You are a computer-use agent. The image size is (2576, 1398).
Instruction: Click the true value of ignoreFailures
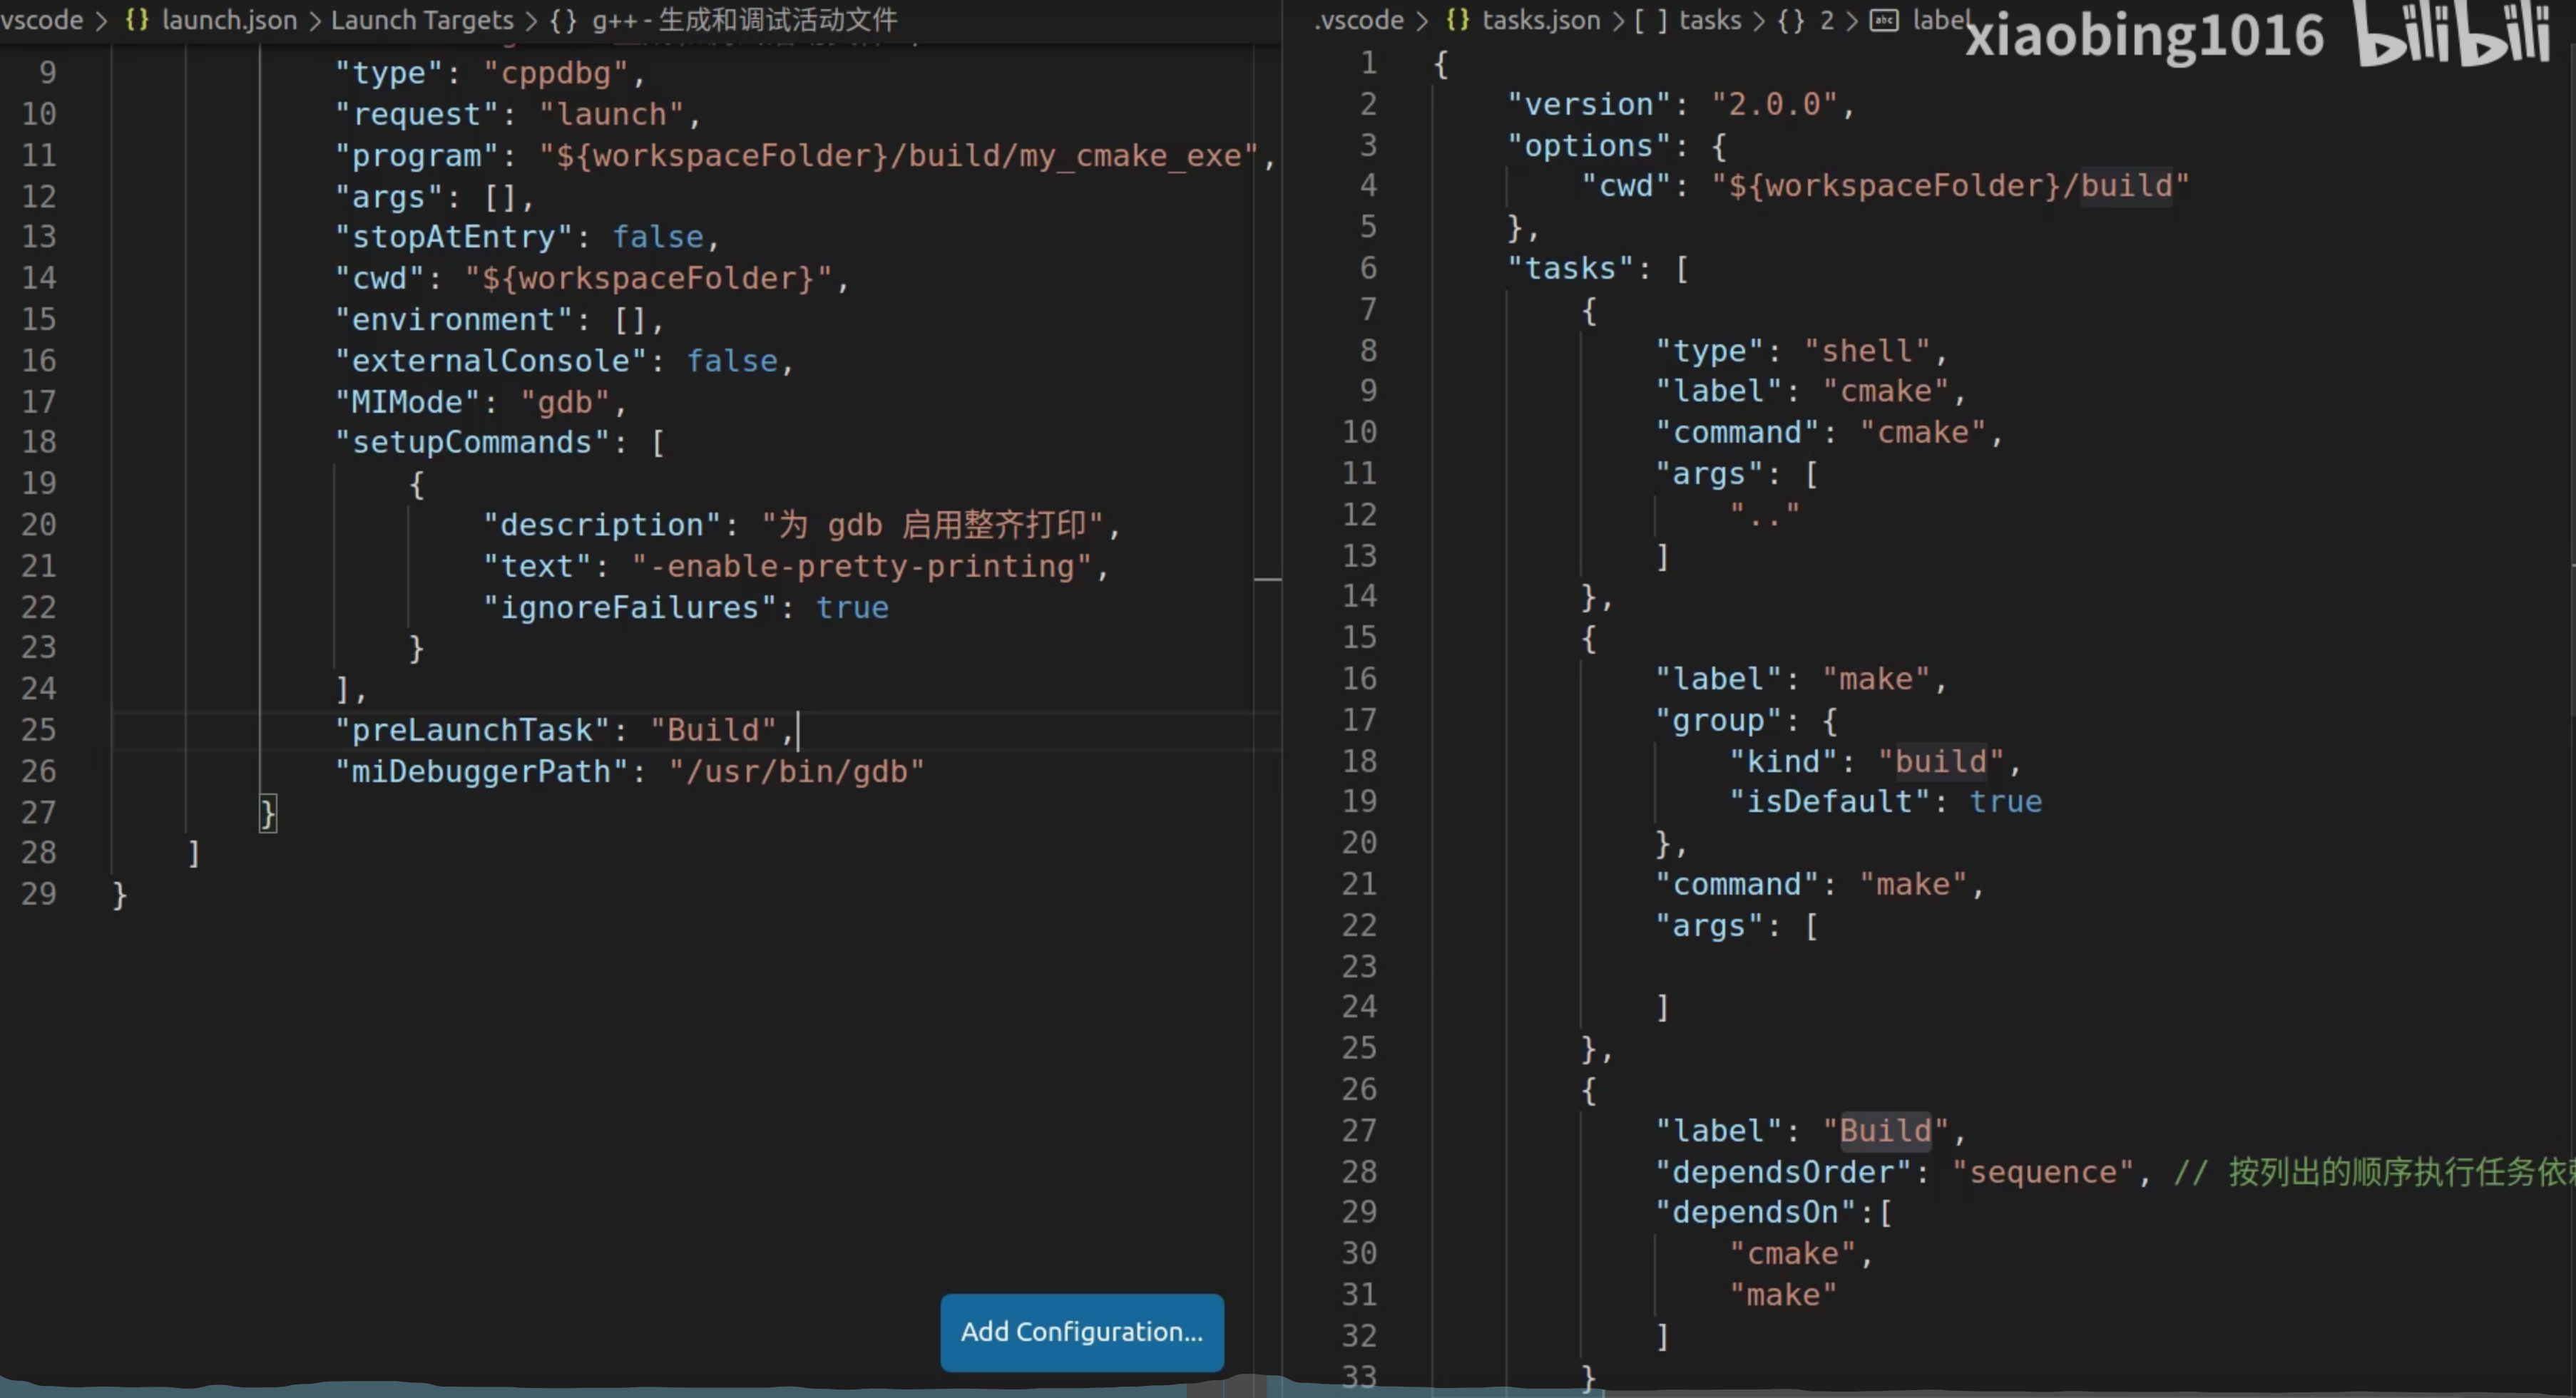coord(852,607)
